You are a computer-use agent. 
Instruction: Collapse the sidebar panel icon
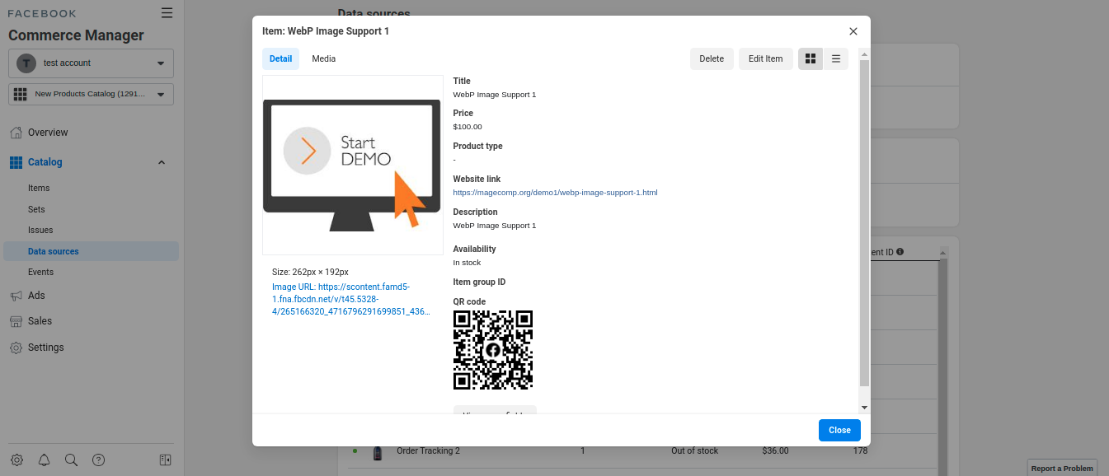[165, 460]
